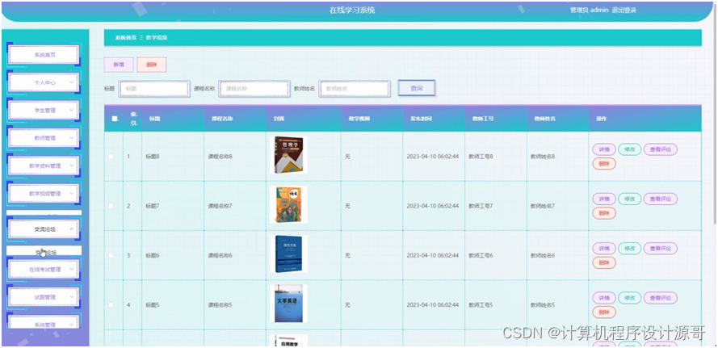Click 查看评论 for row 标题5
This screenshot has width=718, height=348.
tap(661, 298)
